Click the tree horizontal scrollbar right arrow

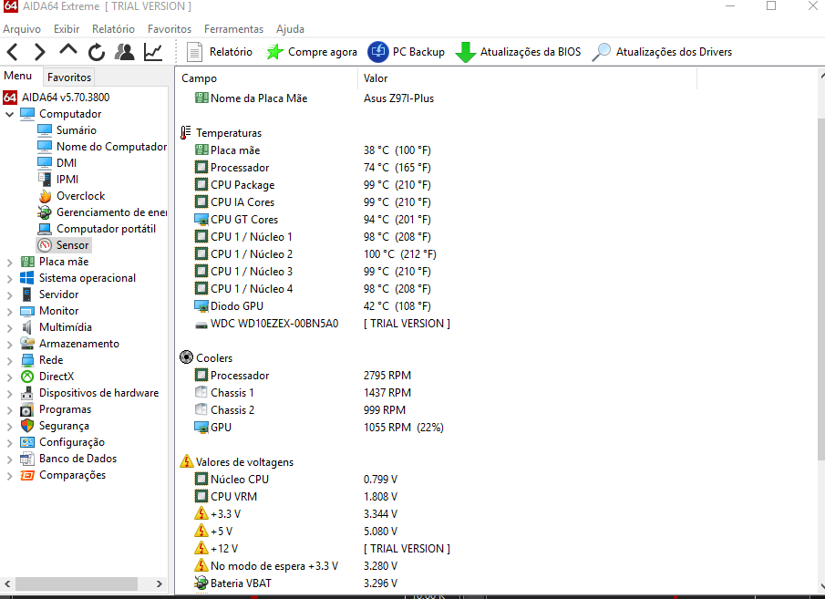click(x=160, y=584)
